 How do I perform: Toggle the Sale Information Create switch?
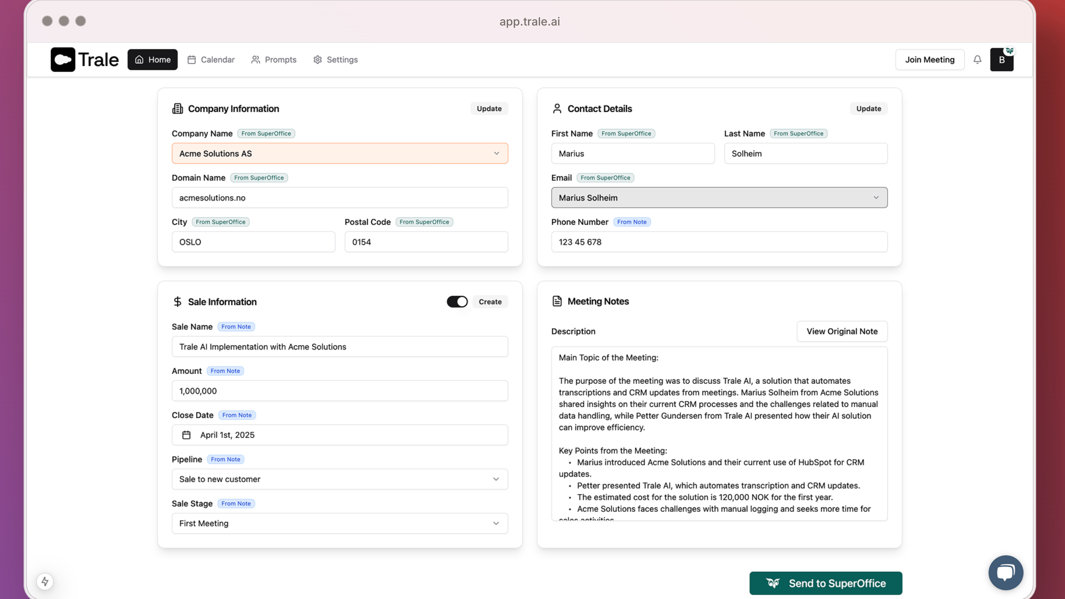click(x=457, y=302)
